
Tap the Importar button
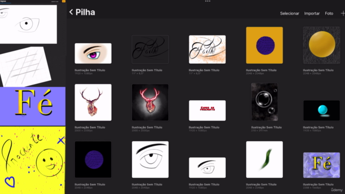(x=312, y=13)
